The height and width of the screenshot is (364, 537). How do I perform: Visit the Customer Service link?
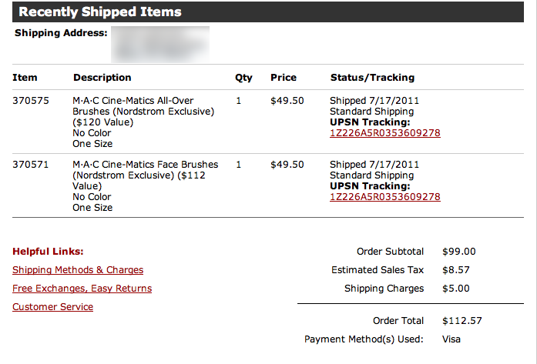point(52,307)
